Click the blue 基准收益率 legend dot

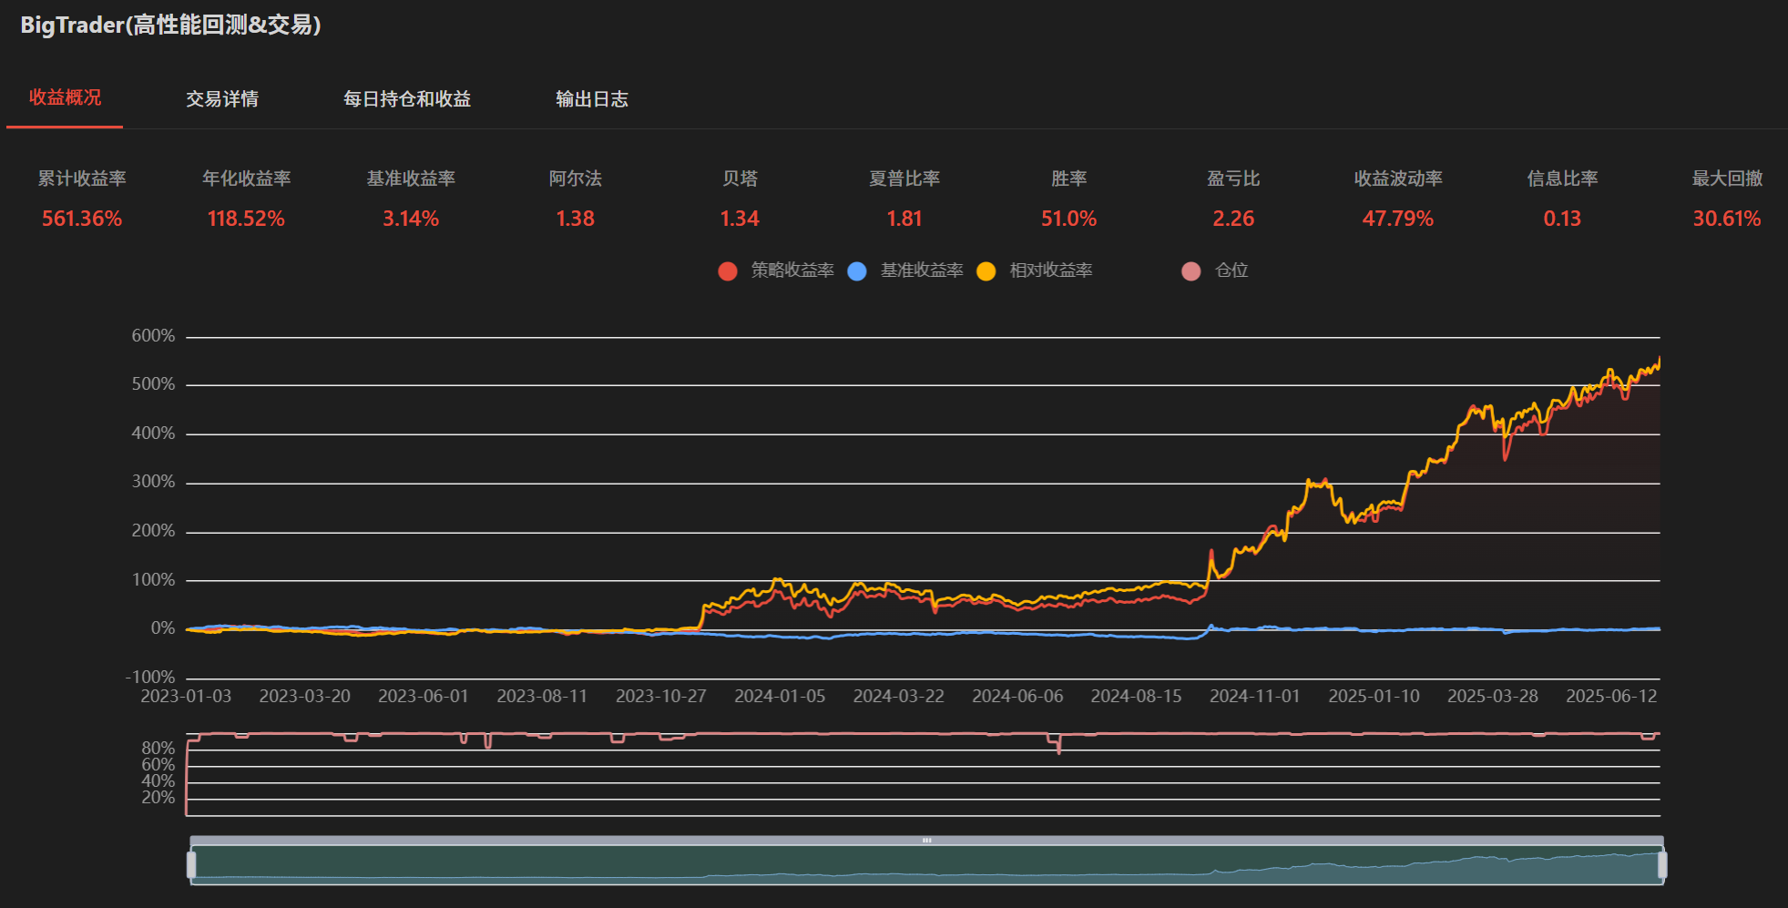coord(856,271)
